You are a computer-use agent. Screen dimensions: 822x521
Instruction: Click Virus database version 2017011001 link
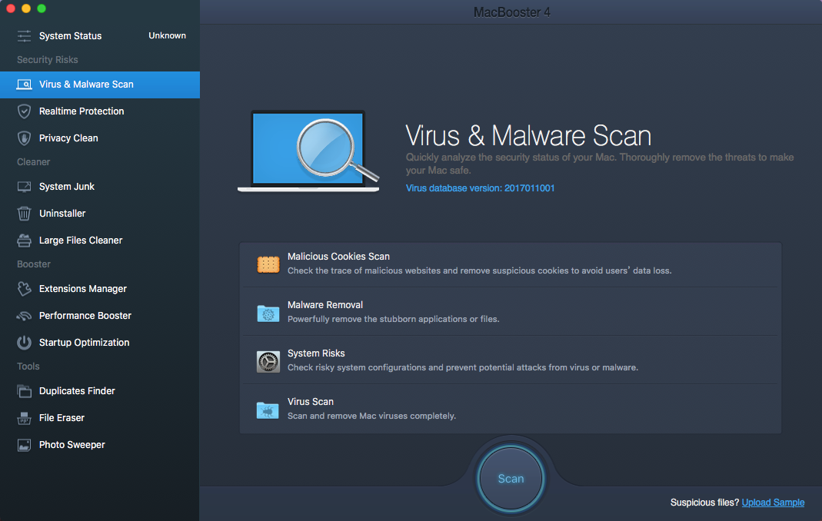480,188
